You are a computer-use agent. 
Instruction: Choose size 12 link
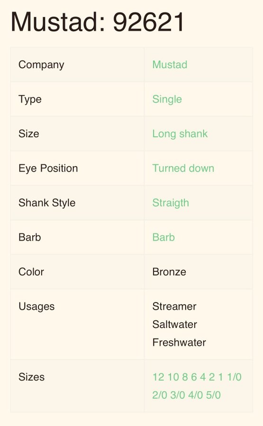click(158, 377)
